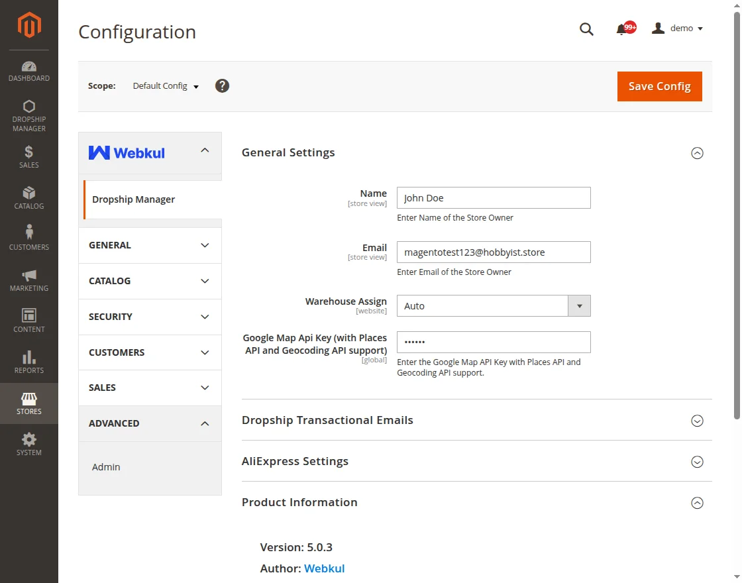
Task: Open the Reports sidebar menu
Action: coord(29,362)
